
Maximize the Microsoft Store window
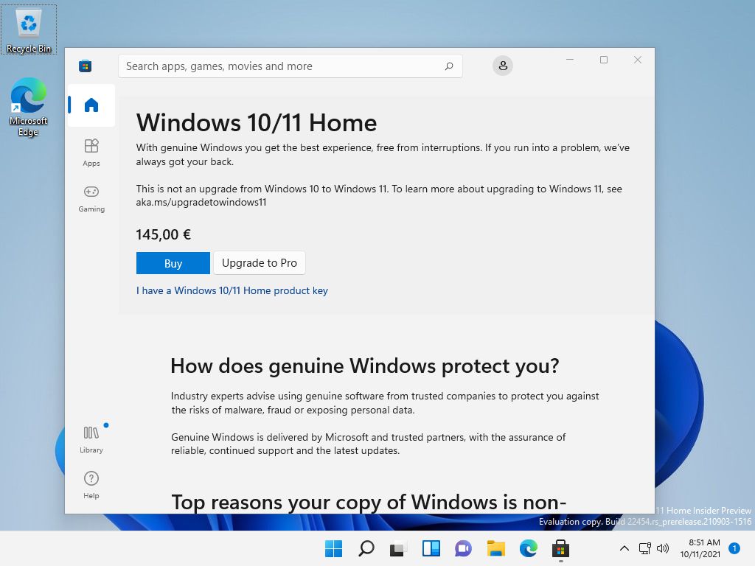point(604,60)
